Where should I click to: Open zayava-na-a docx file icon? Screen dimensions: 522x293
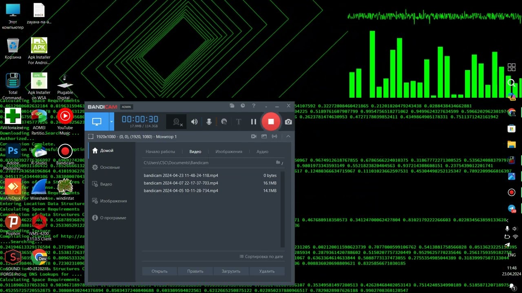coord(39,14)
